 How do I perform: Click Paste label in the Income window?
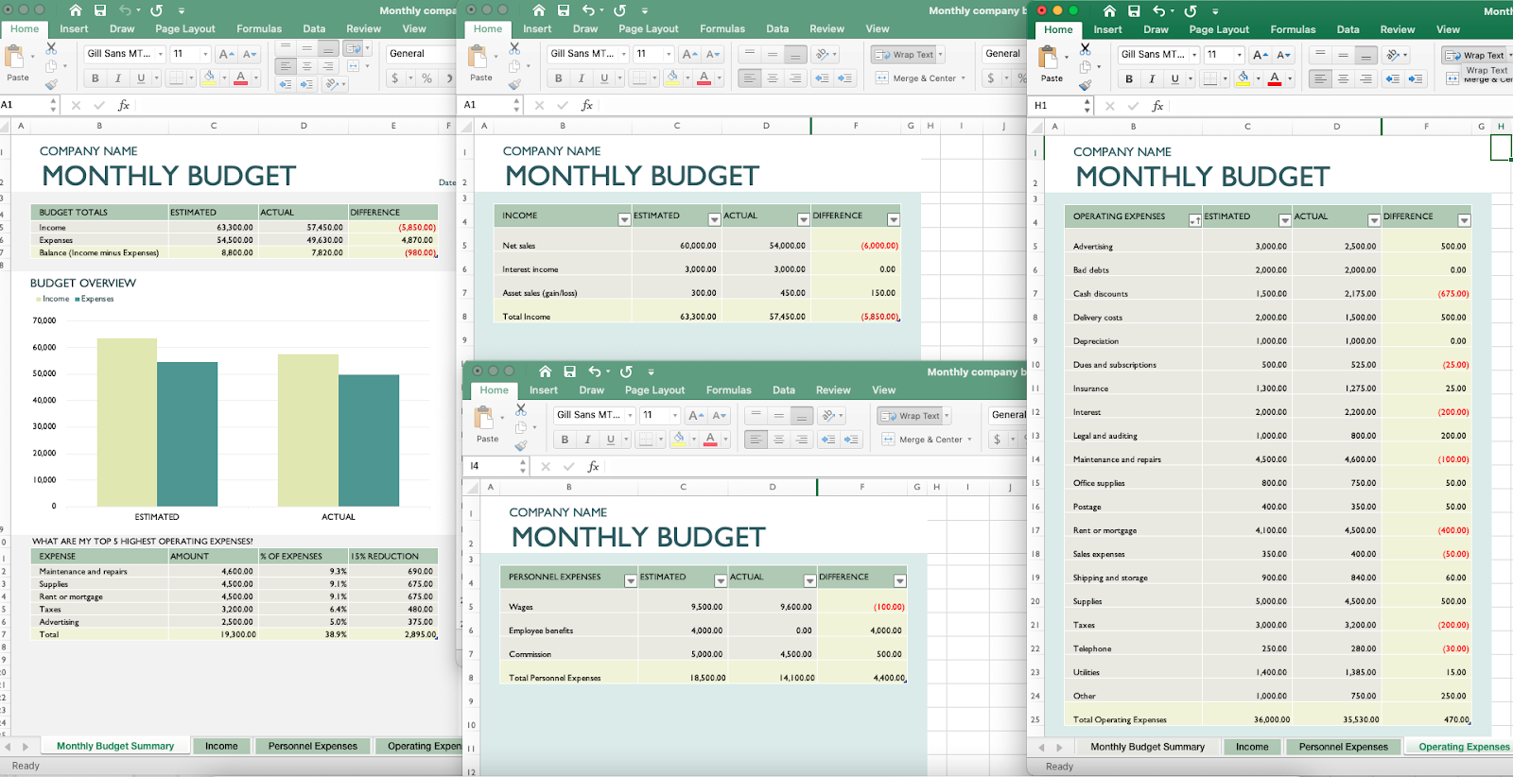481,78
